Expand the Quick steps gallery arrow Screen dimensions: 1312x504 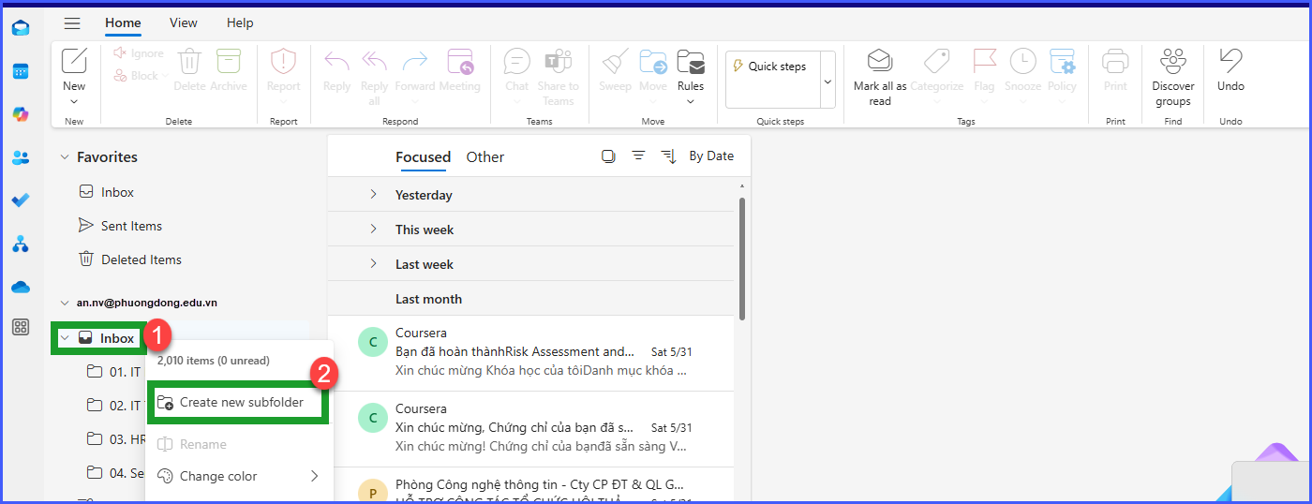(827, 80)
